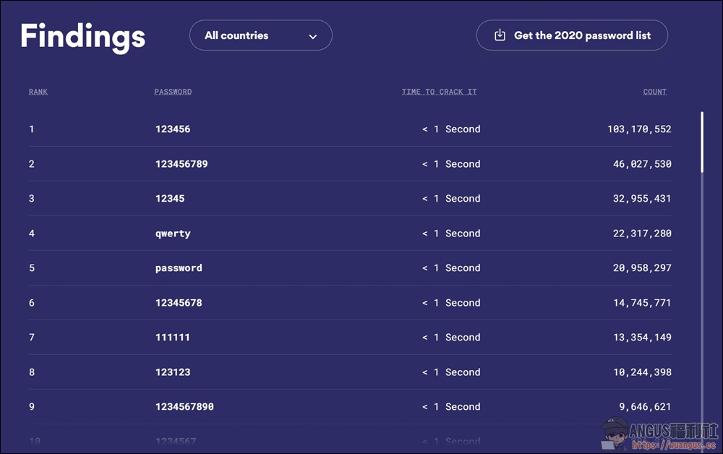This screenshot has width=723, height=454.
Task: Sort by the RANK column header
Action: click(x=38, y=92)
